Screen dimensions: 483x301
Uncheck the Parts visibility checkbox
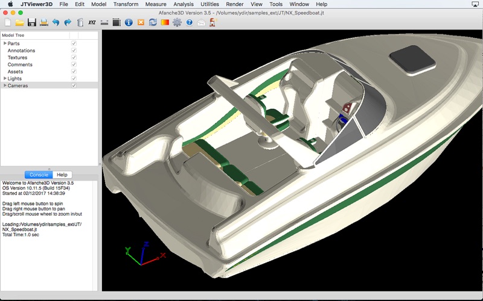point(74,44)
